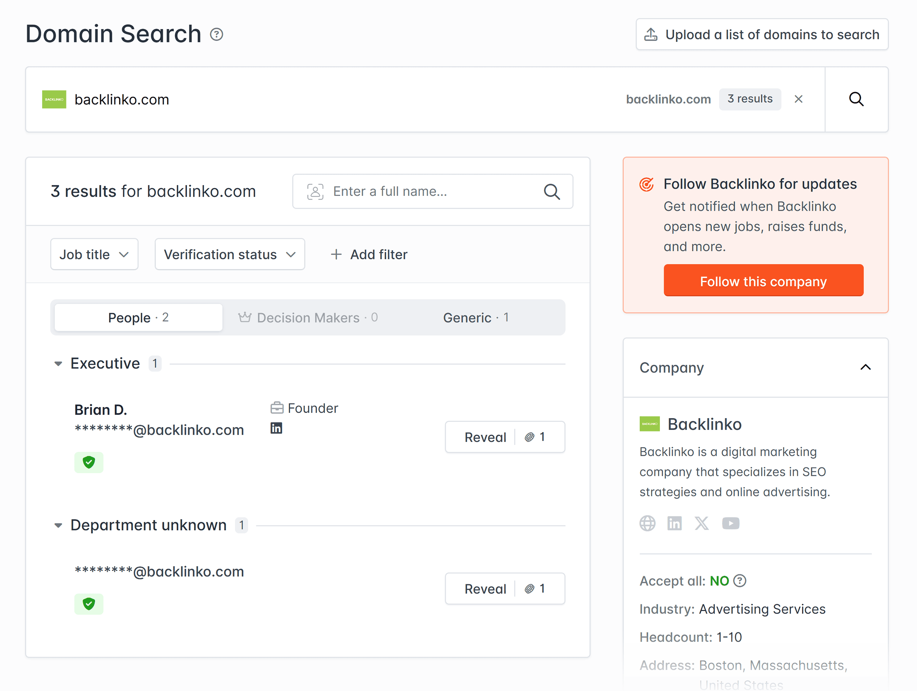The width and height of the screenshot is (917, 691).
Task: Collapse the Department unknown group
Action: coord(58,526)
